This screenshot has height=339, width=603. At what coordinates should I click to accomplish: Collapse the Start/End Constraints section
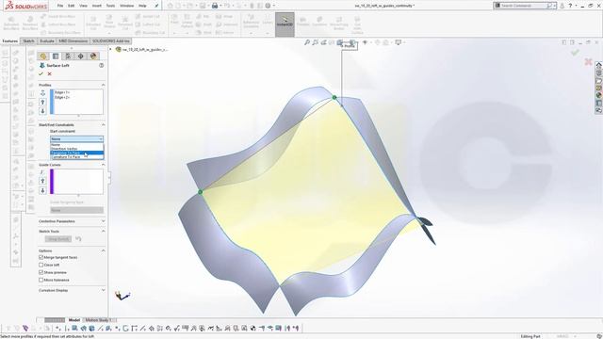(x=103, y=125)
